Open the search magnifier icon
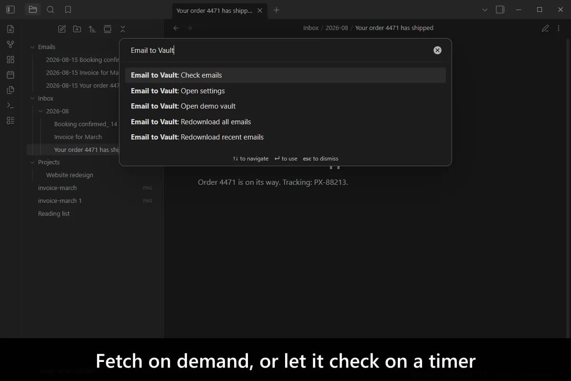 click(50, 10)
